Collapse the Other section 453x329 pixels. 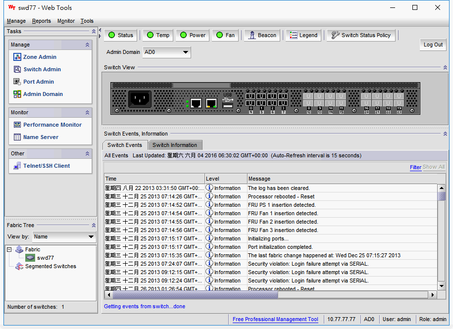pos(87,153)
